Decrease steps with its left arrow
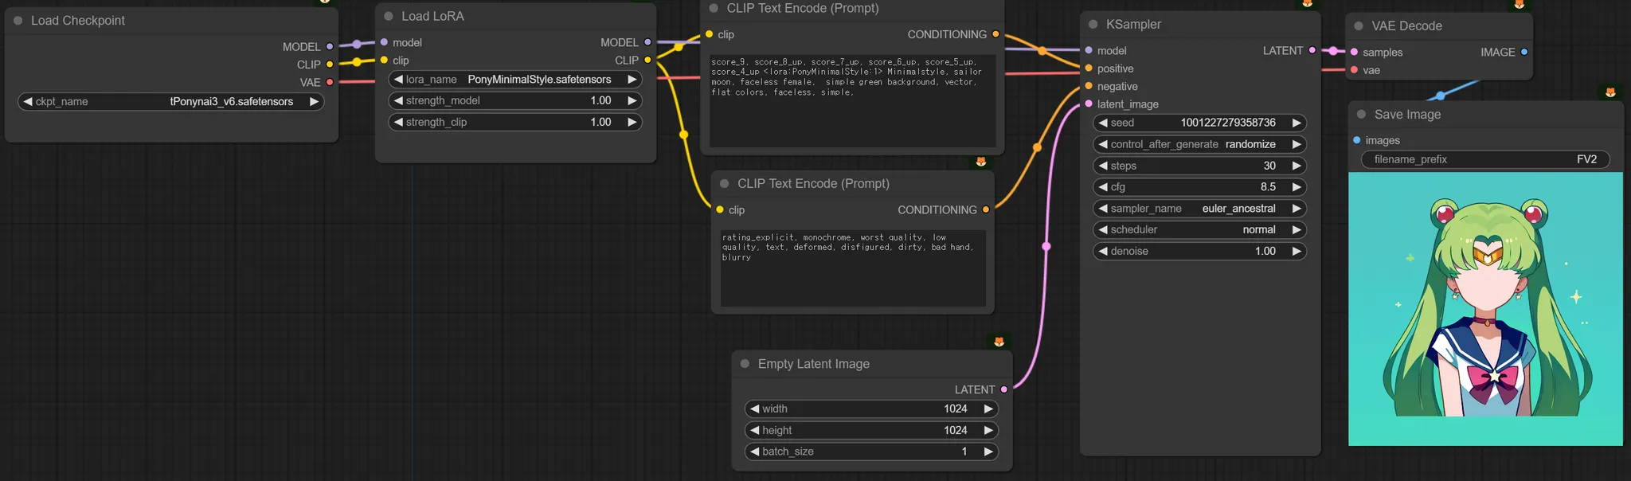Screen dimensions: 1631x481 [x=1103, y=166]
